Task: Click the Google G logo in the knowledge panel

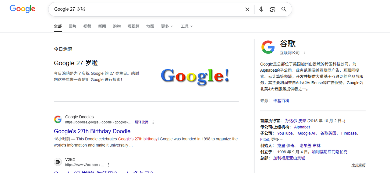Action: tap(268, 47)
